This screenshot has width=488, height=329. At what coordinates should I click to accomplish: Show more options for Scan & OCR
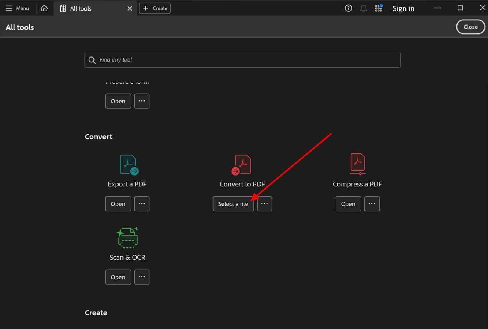pyautogui.click(x=142, y=277)
